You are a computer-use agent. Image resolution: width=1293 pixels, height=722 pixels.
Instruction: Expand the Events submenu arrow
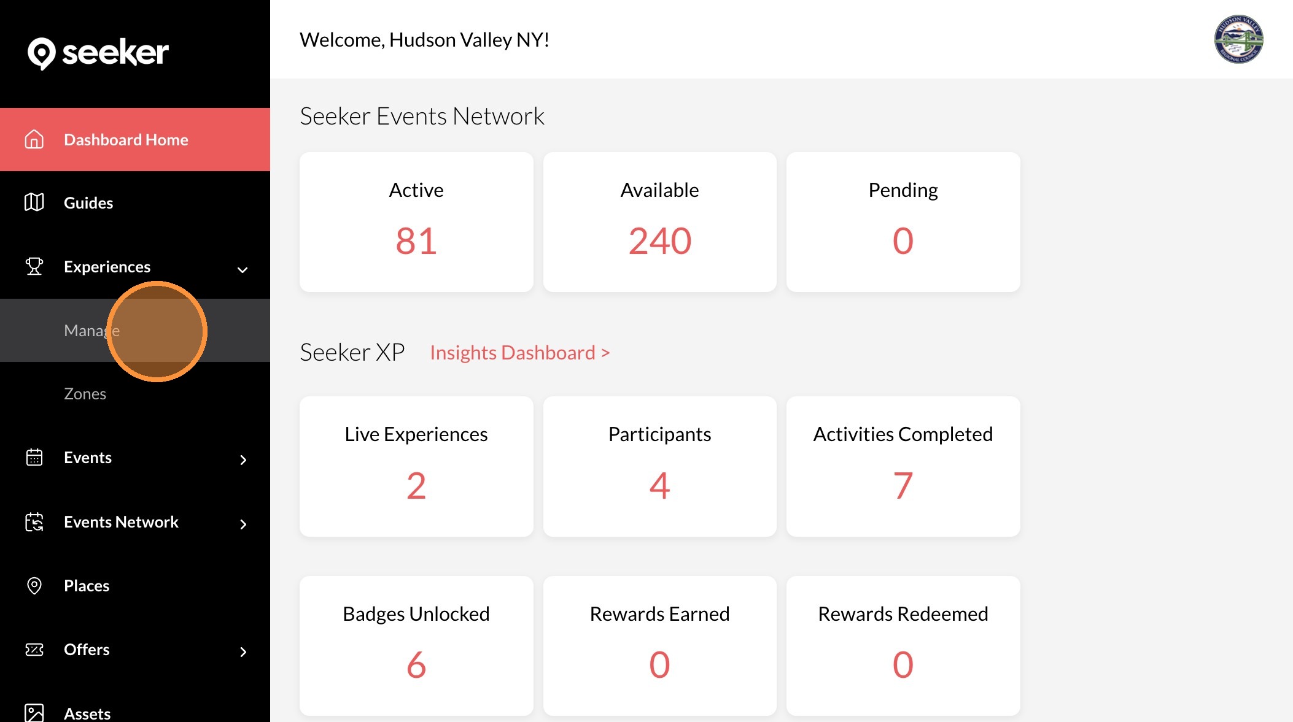coord(243,460)
